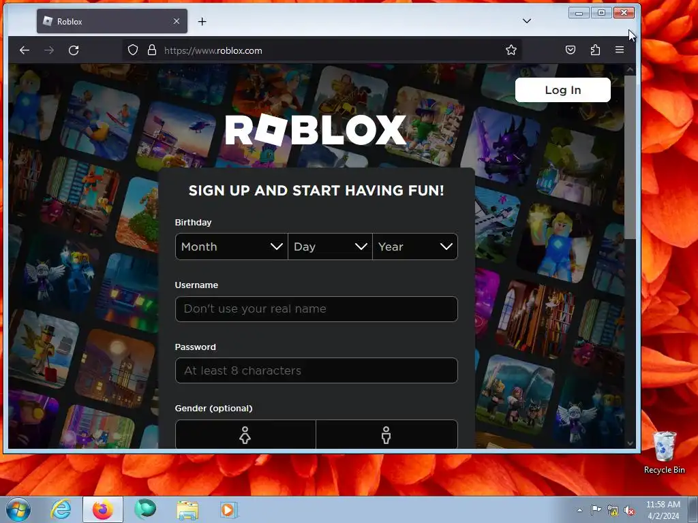
Task: Maximize the Firefox window
Action: pos(601,13)
